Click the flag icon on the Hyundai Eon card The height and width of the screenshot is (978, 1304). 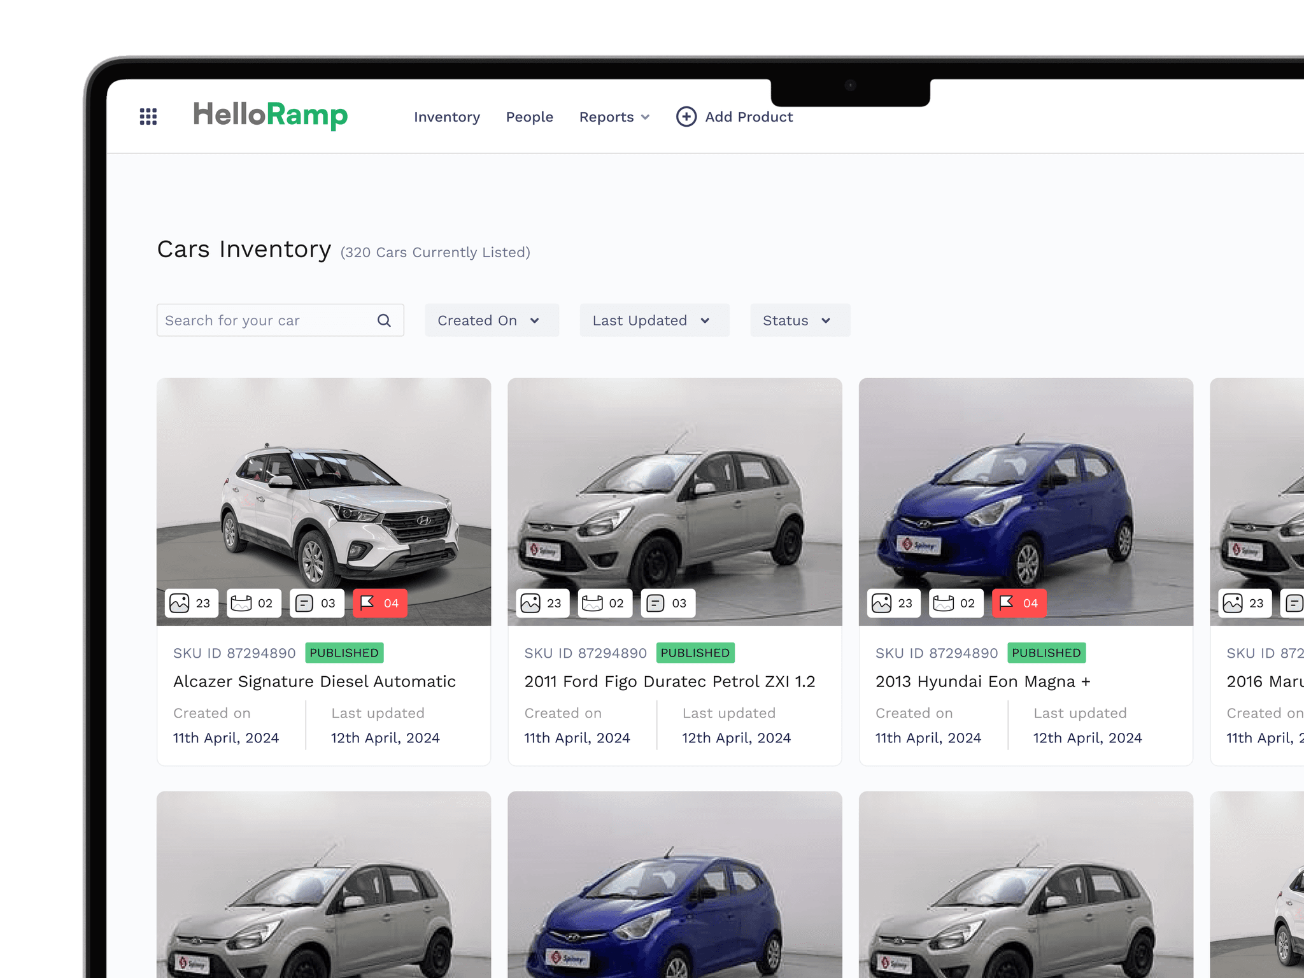(1018, 603)
